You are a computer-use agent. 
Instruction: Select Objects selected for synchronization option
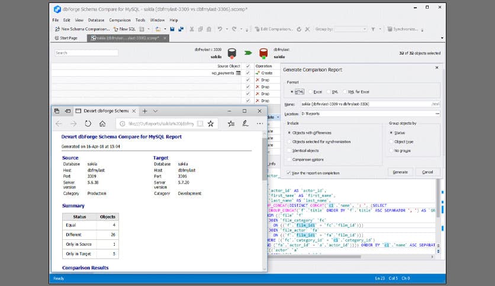click(289, 142)
